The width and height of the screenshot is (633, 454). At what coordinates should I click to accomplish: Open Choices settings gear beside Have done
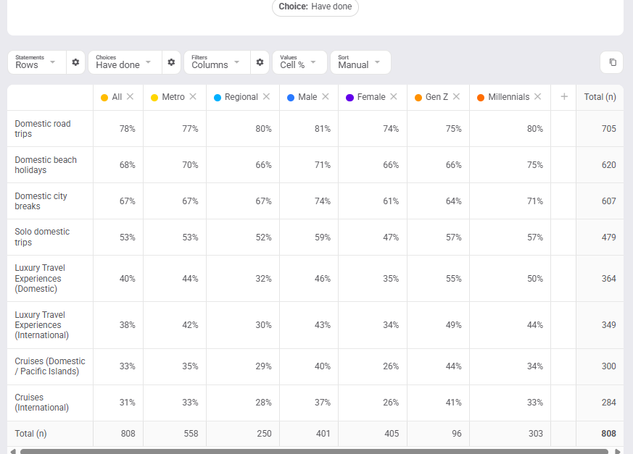coord(171,62)
